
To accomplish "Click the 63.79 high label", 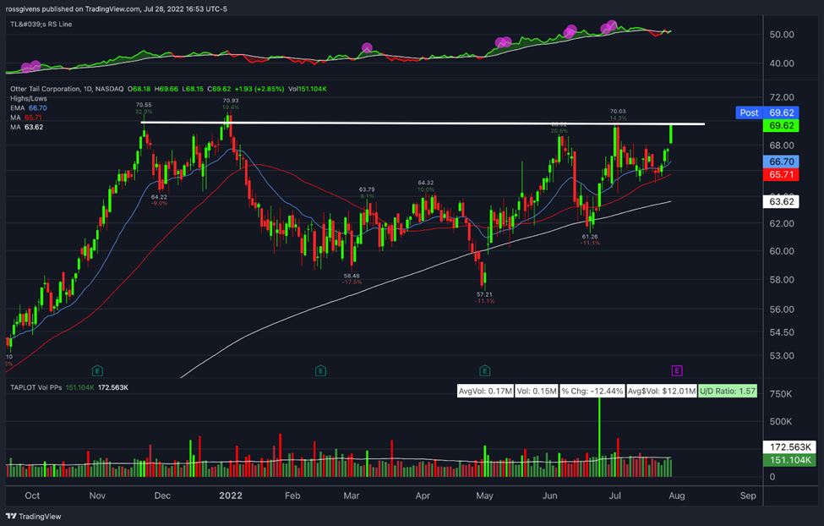I will click(367, 189).
